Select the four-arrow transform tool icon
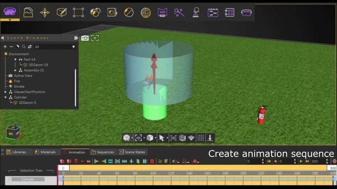This screenshot has height=189, width=337. pos(45,13)
